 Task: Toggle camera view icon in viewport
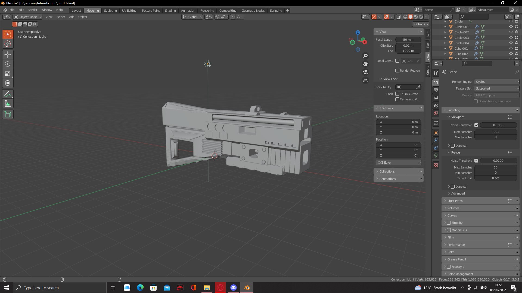point(365,72)
